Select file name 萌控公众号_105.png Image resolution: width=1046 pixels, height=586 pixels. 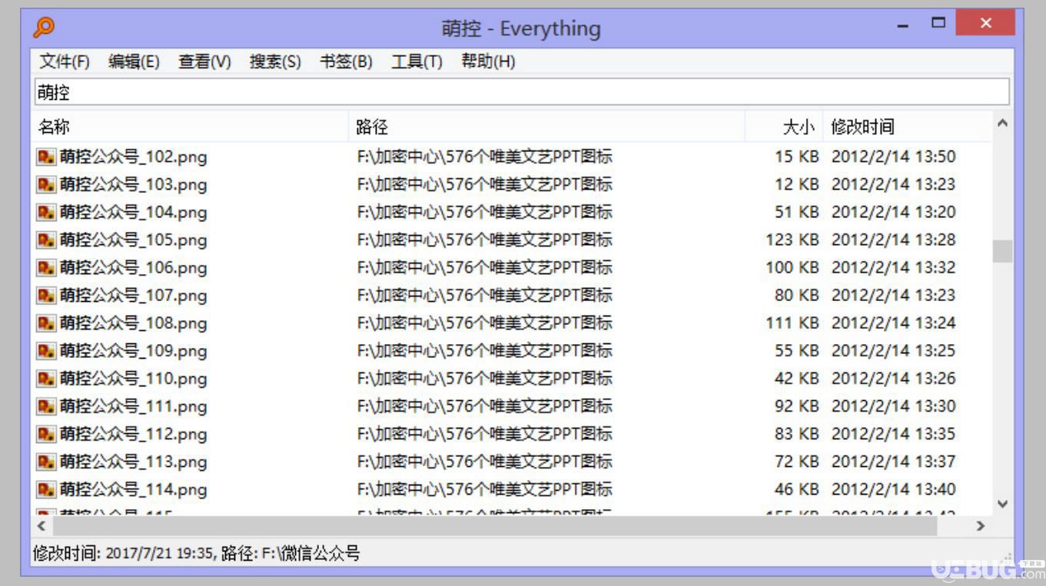pyautogui.click(x=134, y=240)
